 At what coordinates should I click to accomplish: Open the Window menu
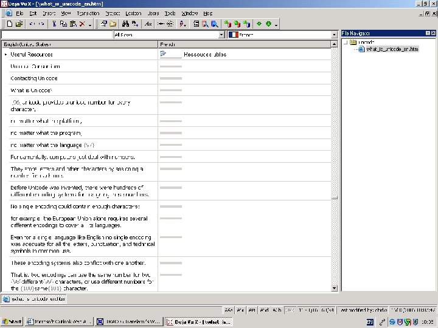pyautogui.click(x=189, y=13)
